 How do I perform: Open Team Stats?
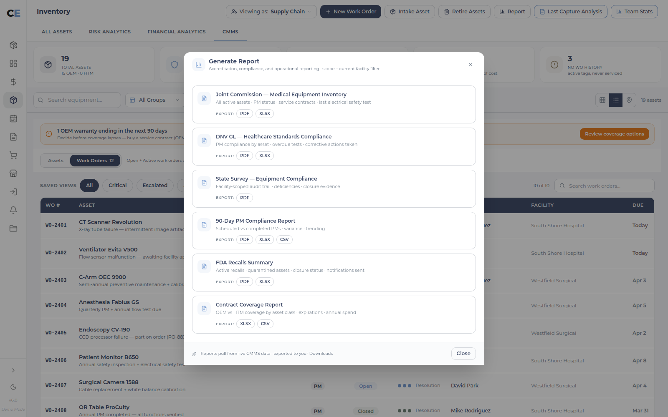click(x=634, y=12)
